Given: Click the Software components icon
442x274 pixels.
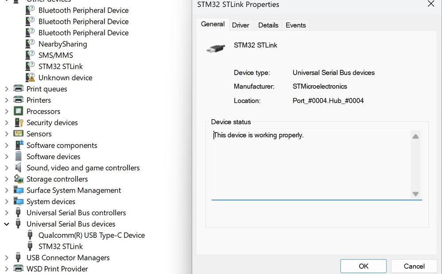Looking at the screenshot, I should click(19, 145).
